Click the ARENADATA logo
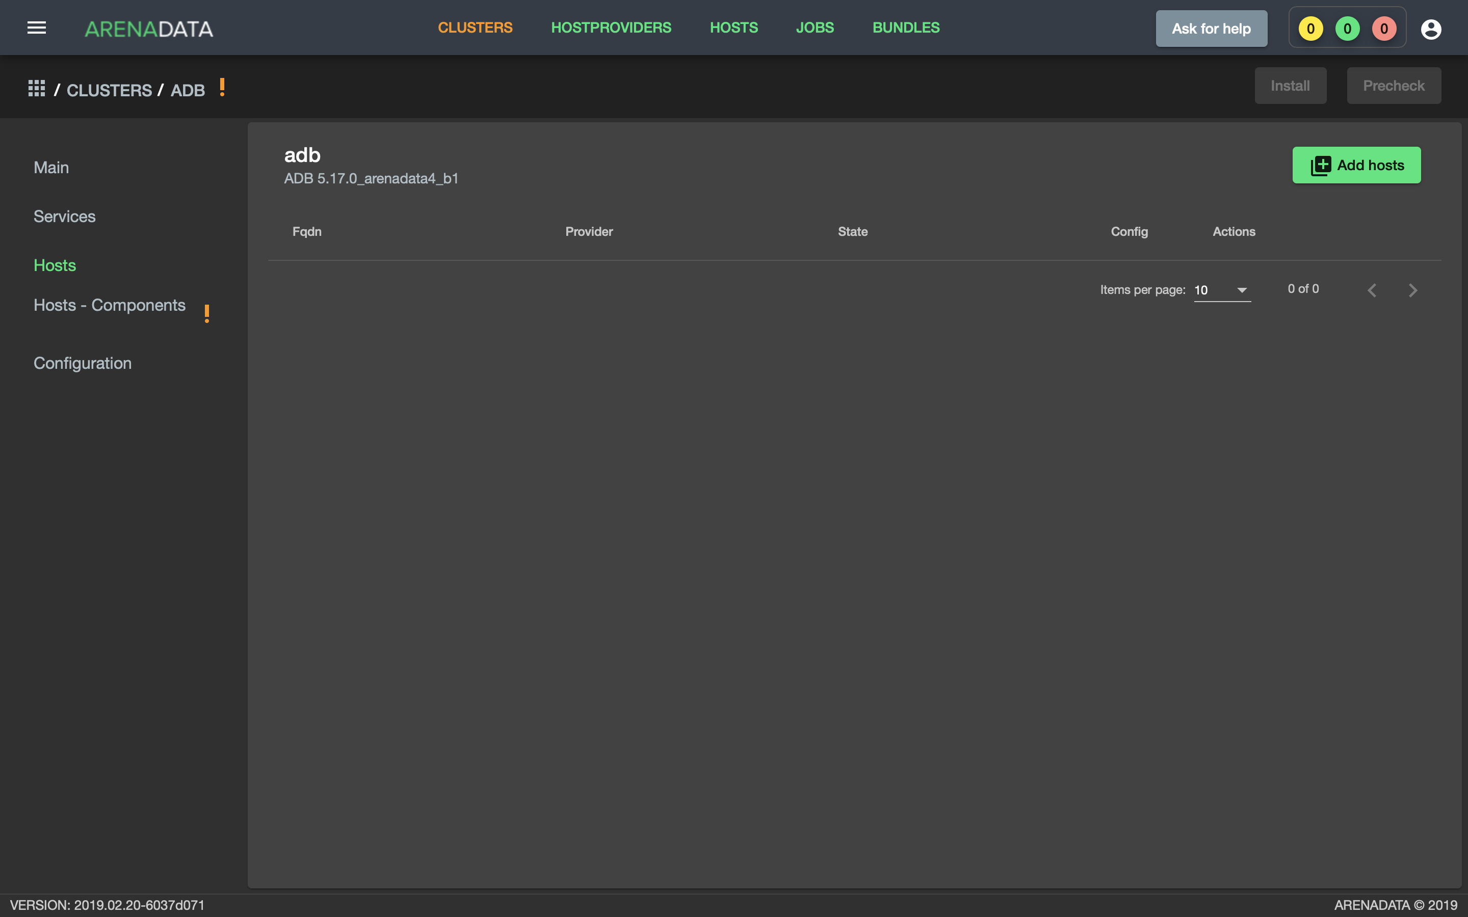The width and height of the screenshot is (1468, 917). pos(149,29)
